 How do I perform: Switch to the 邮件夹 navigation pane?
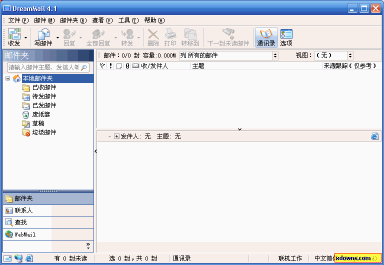(48, 198)
